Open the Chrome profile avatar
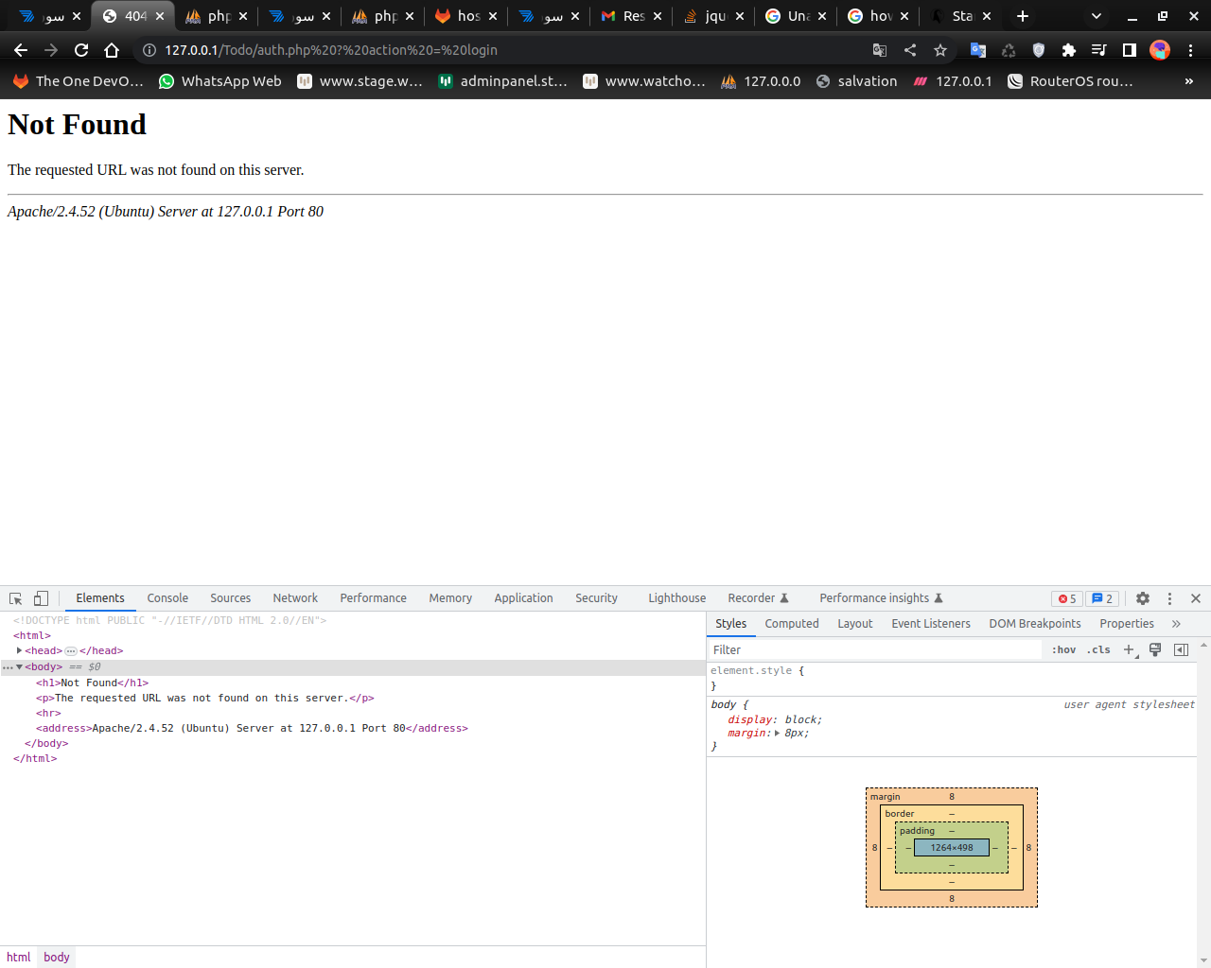Image resolution: width=1211 pixels, height=968 pixels. pyautogui.click(x=1160, y=50)
